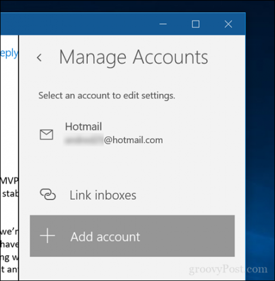Click the chain-link icon for Link inboxes
The height and width of the screenshot is (281, 275).
[48, 194]
